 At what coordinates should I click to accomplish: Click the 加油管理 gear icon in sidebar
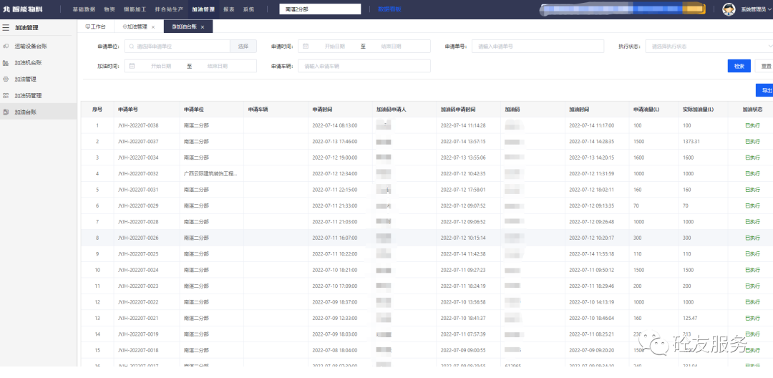6,79
